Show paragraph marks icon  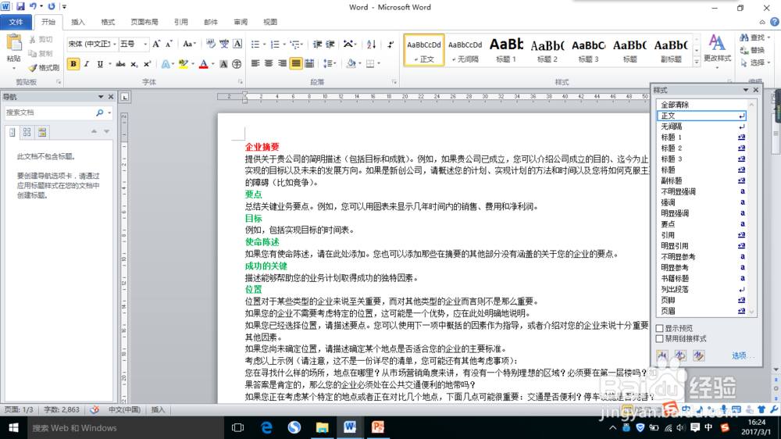(x=390, y=45)
